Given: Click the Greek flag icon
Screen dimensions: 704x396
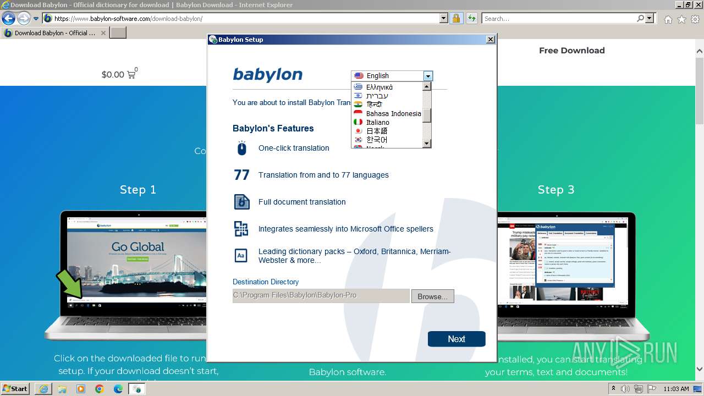Looking at the screenshot, I should [x=358, y=87].
